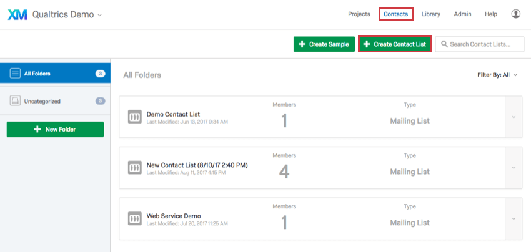Image resolution: width=531 pixels, height=252 pixels.
Task: Open the user account profile icon
Action: (x=515, y=14)
